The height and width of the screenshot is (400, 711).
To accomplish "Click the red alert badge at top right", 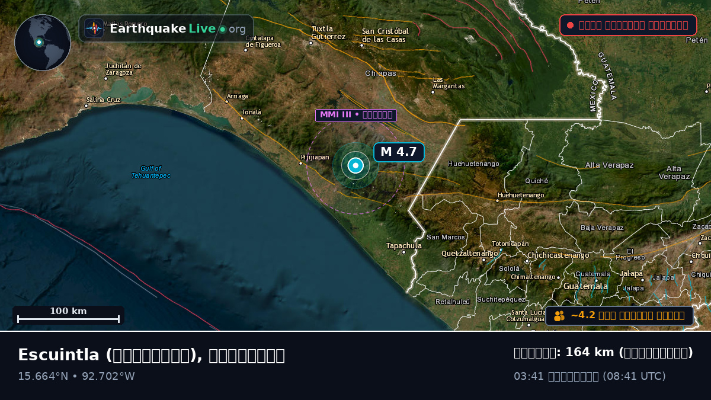I will coord(628,25).
